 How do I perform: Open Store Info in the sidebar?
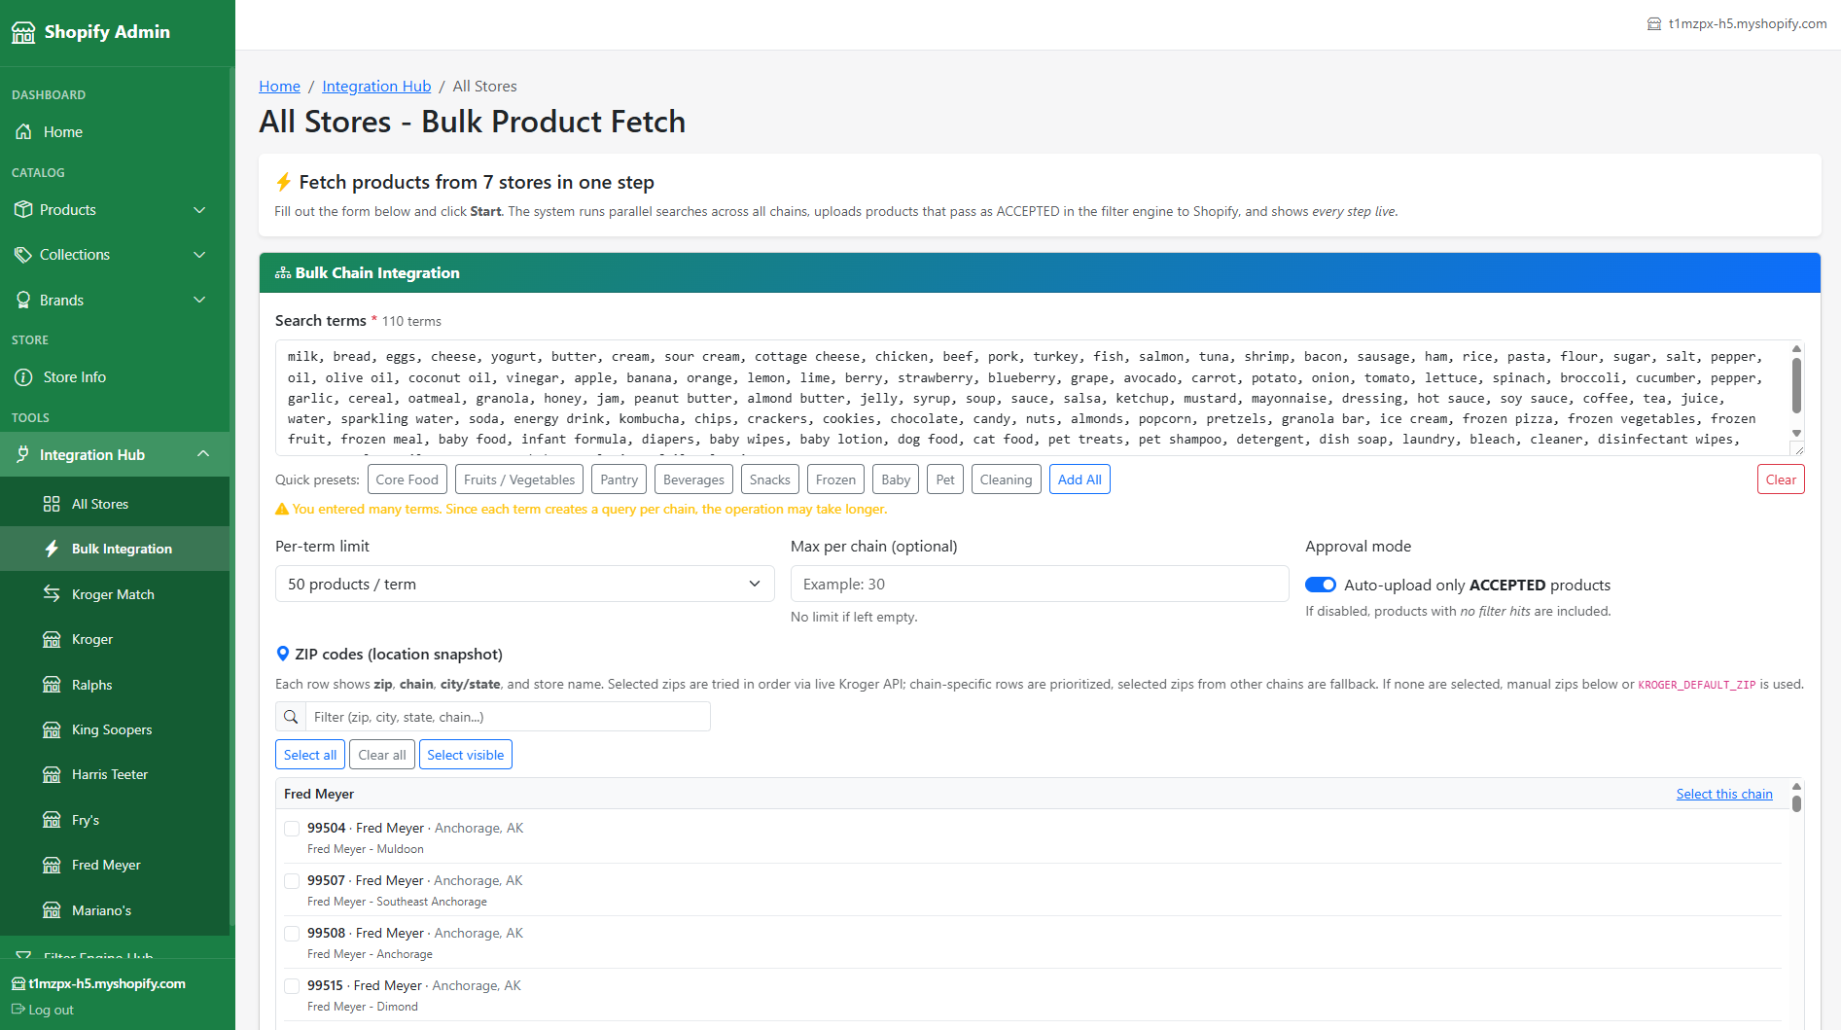click(x=115, y=377)
